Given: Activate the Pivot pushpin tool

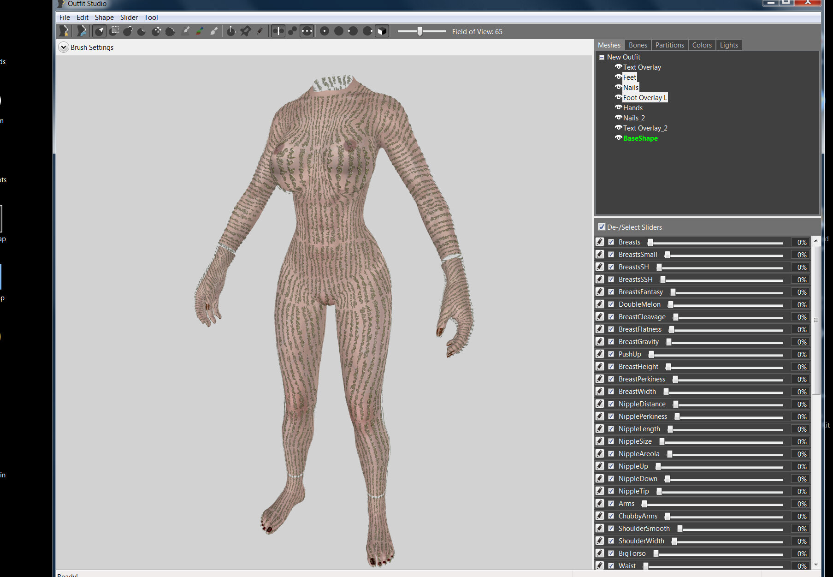Looking at the screenshot, I should [246, 31].
